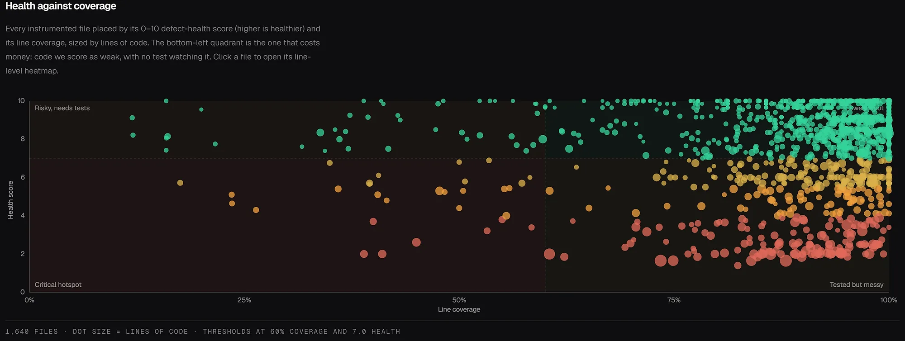The image size is (905, 341).
Task: Click the '1,640 FILES' footer text
Action: [x=32, y=332]
